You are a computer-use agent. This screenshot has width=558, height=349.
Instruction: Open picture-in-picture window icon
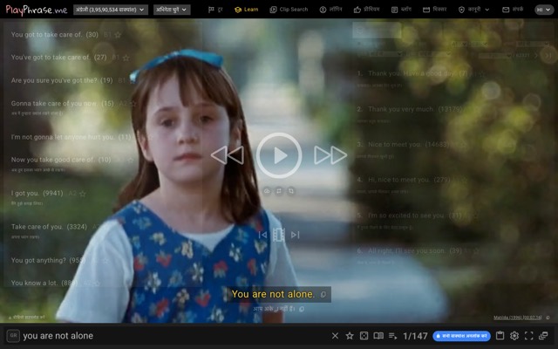click(x=543, y=335)
